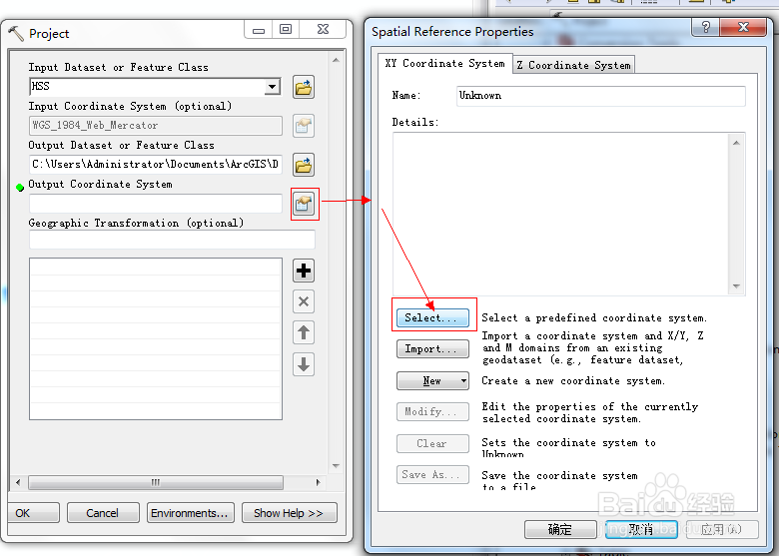The image size is (779, 556).
Task: Restore the Project dialog window
Action: tap(286, 29)
